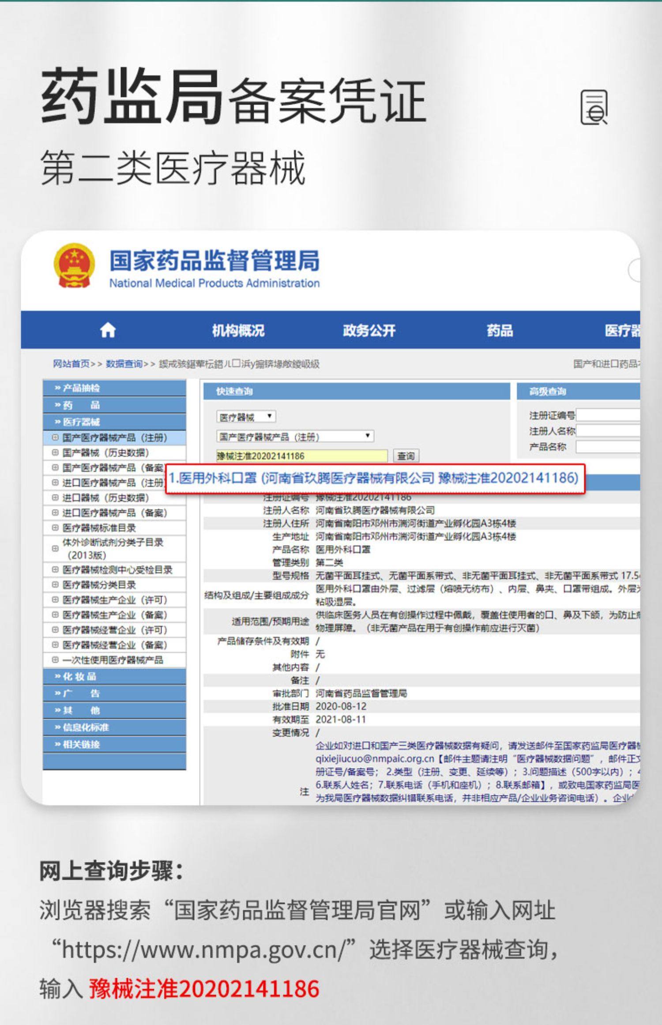
Task: Click the 查询 search button
Action: click(406, 456)
